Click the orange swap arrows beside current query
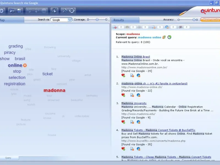This screenshot has width=220, height=165. click(164, 37)
